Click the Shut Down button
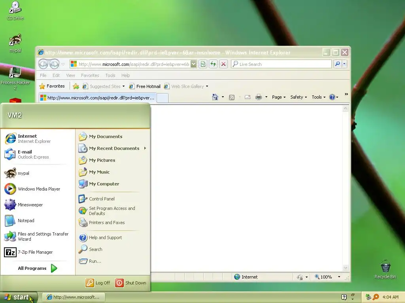Image resolution: width=405 pixels, height=303 pixels. (x=131, y=282)
